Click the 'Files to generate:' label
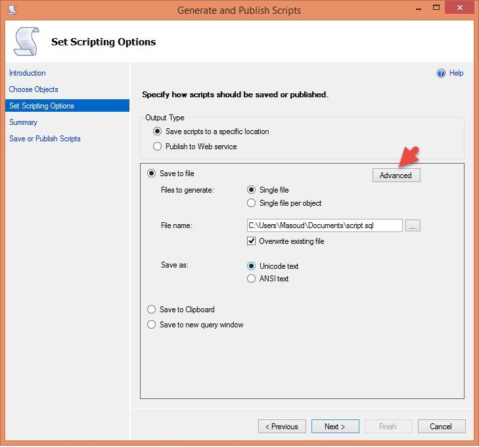479x447 pixels. 187,190
